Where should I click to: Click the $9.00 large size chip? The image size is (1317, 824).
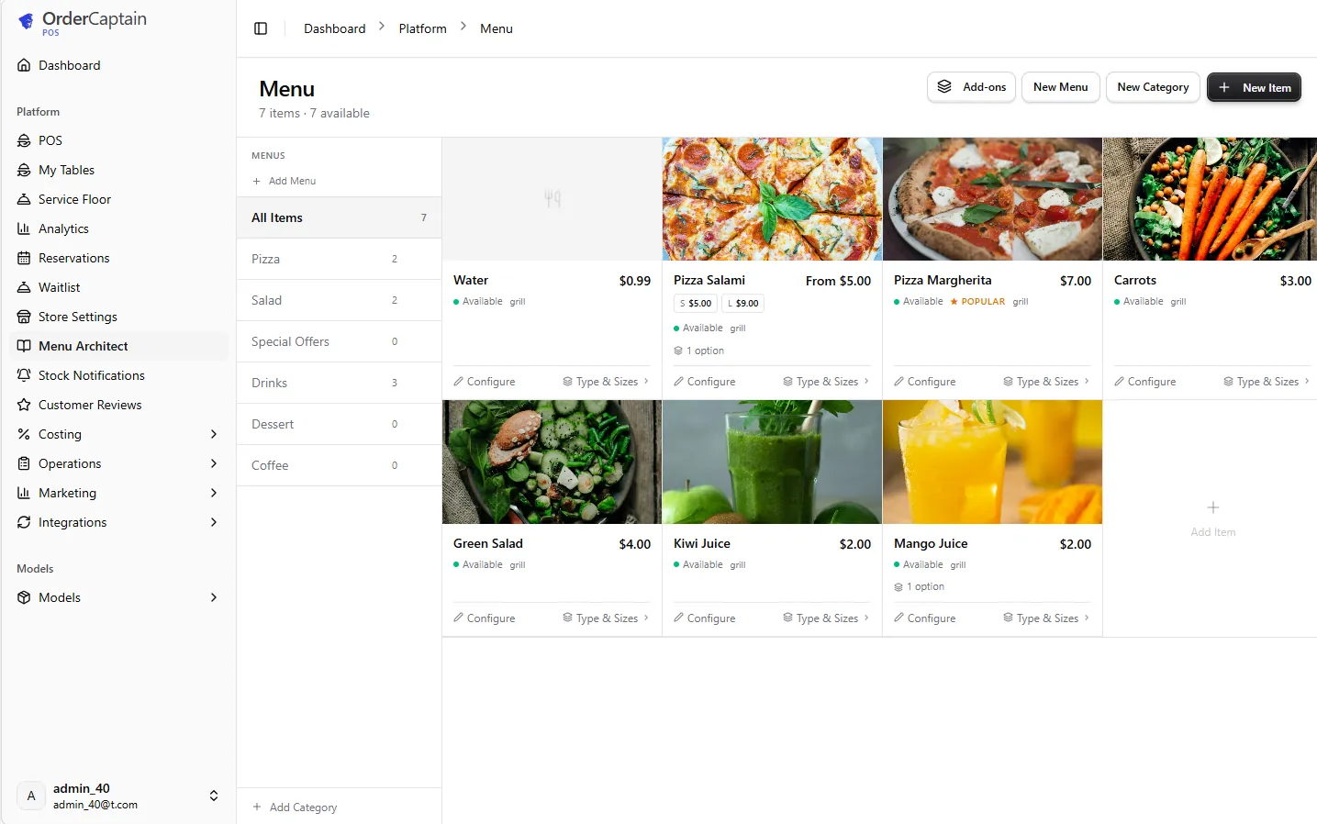click(742, 304)
